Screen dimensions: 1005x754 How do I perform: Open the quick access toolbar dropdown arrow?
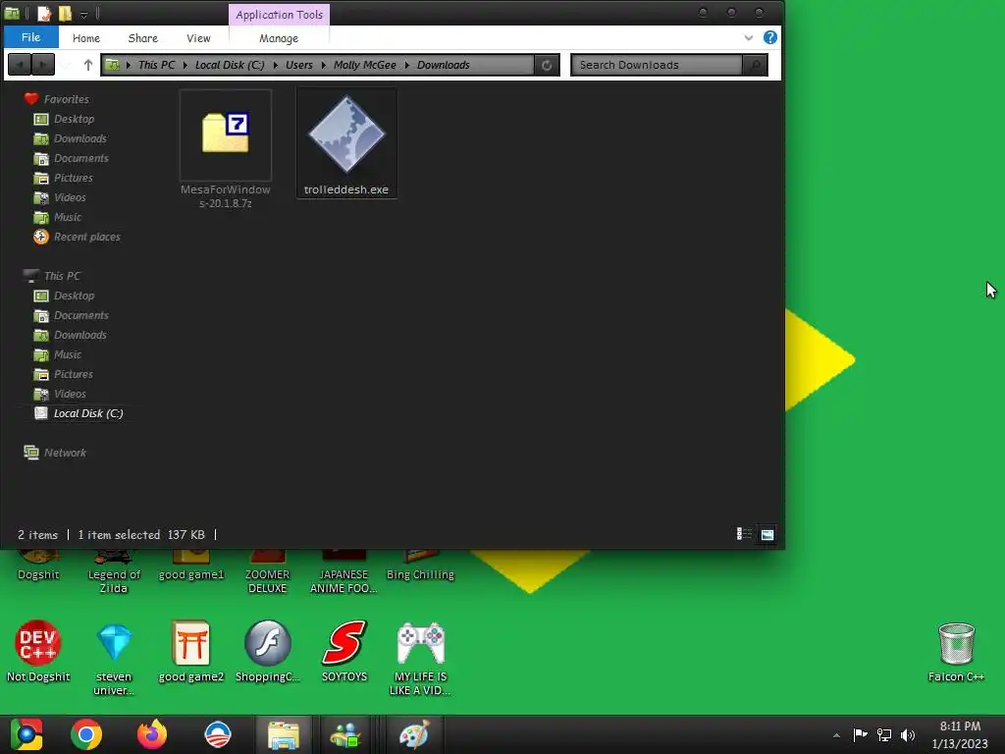pyautogui.click(x=84, y=14)
